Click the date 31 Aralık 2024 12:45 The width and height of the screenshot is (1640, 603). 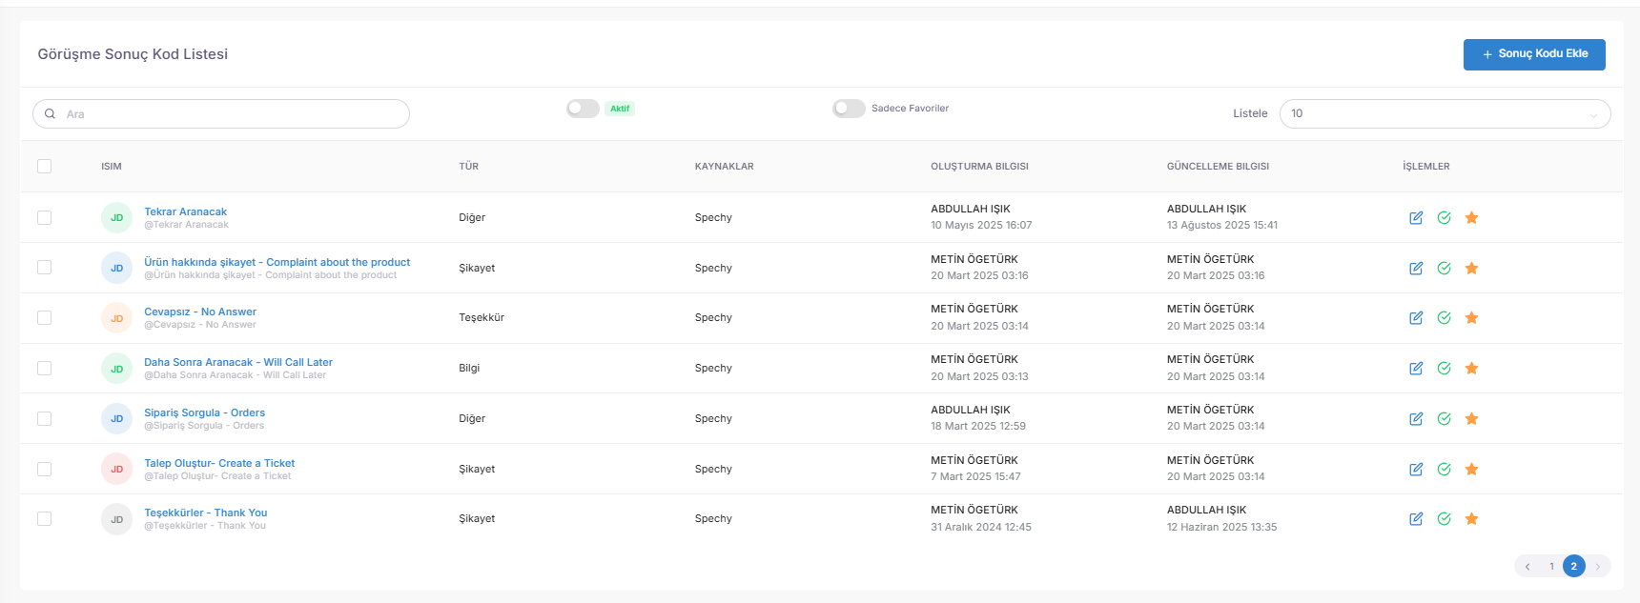[981, 527]
